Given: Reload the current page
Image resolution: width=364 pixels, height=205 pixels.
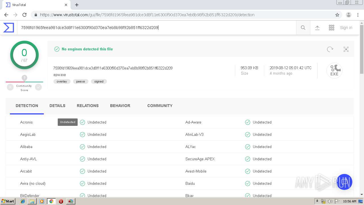Looking at the screenshot, I should point(24,15).
